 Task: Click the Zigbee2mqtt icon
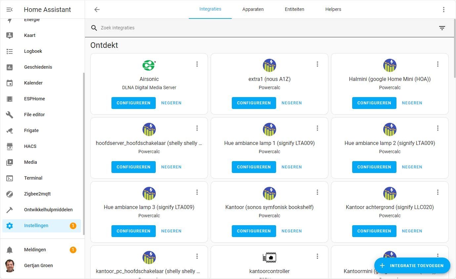(x=10, y=194)
